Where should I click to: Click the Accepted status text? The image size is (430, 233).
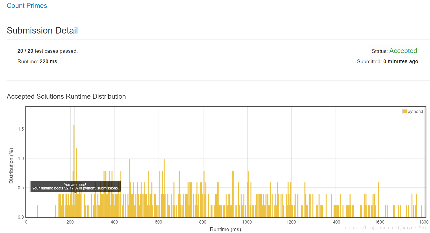point(403,51)
